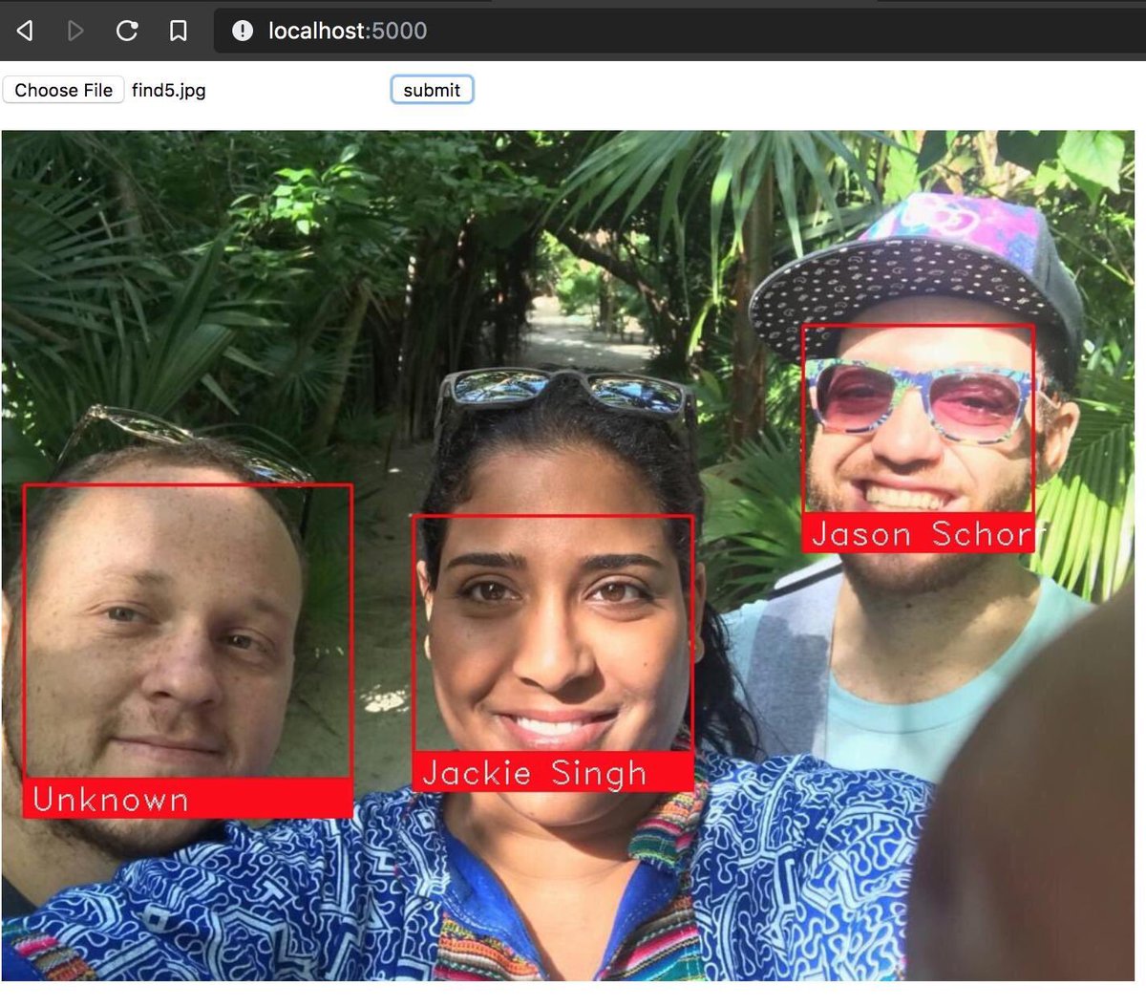Open the Choose File picker

point(63,90)
